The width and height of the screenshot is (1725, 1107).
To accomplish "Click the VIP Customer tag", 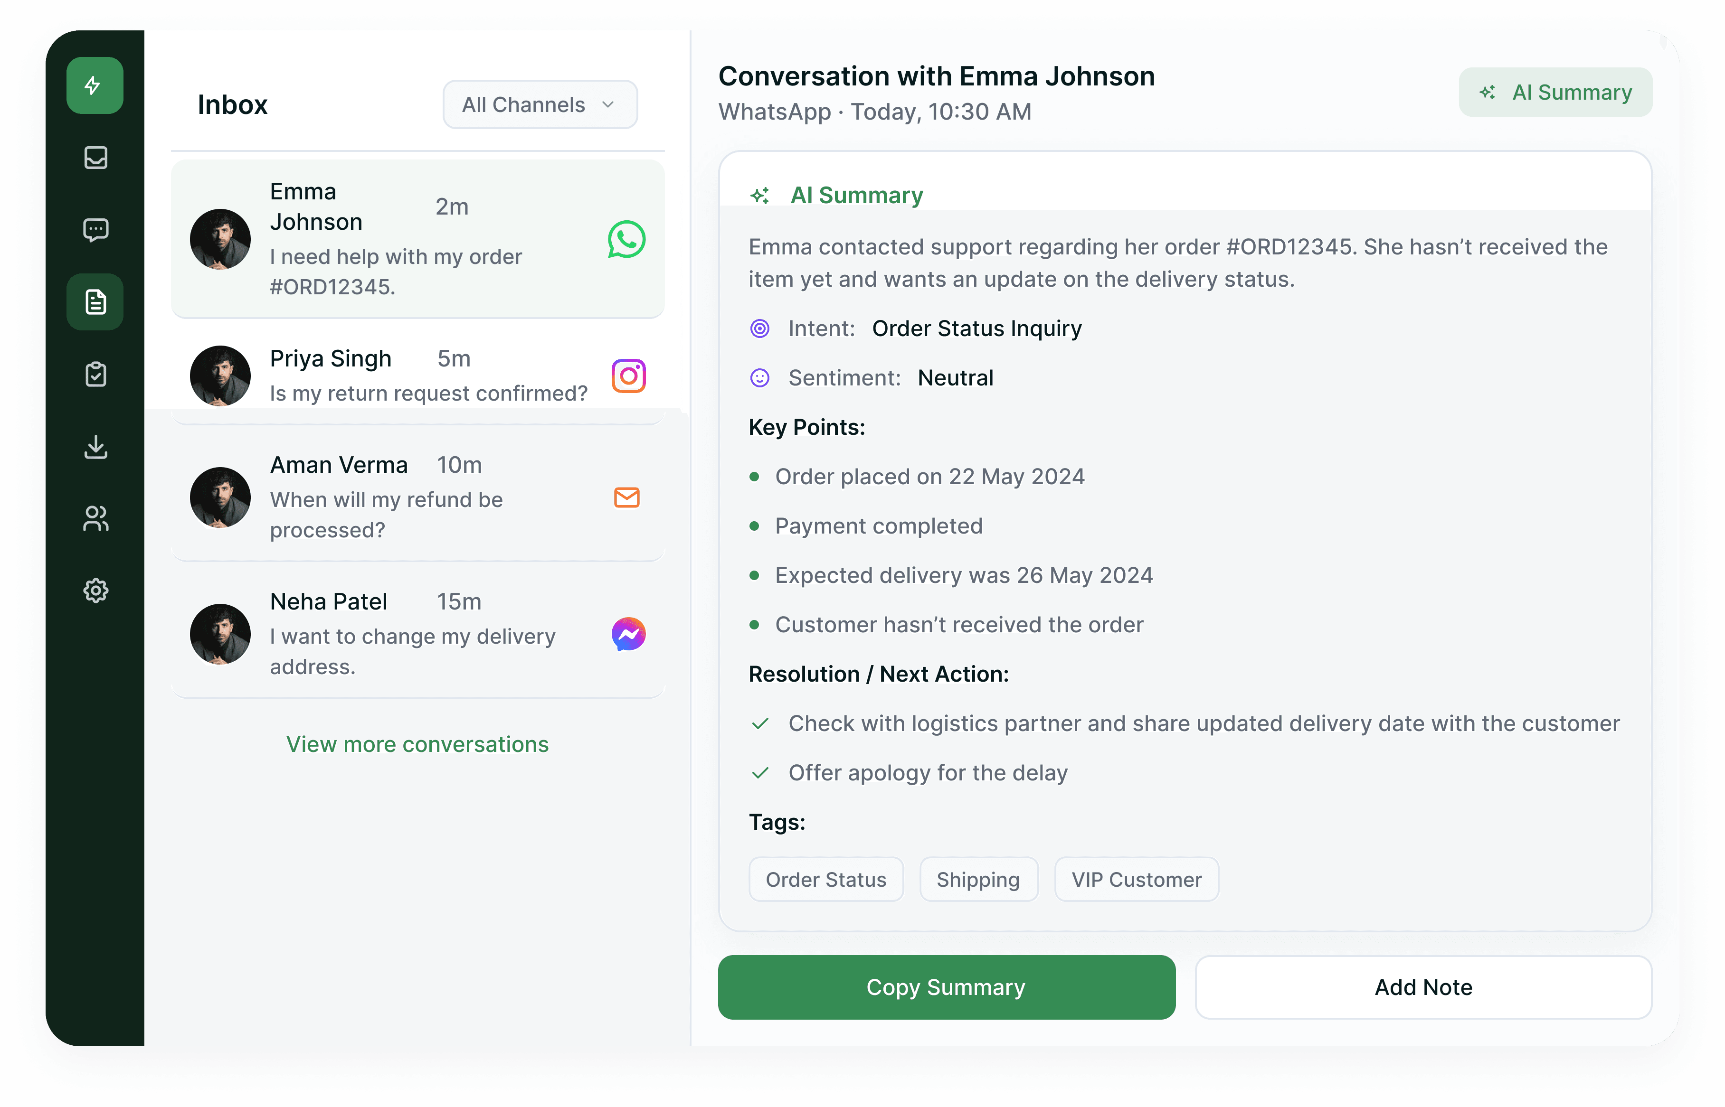I will tap(1136, 879).
